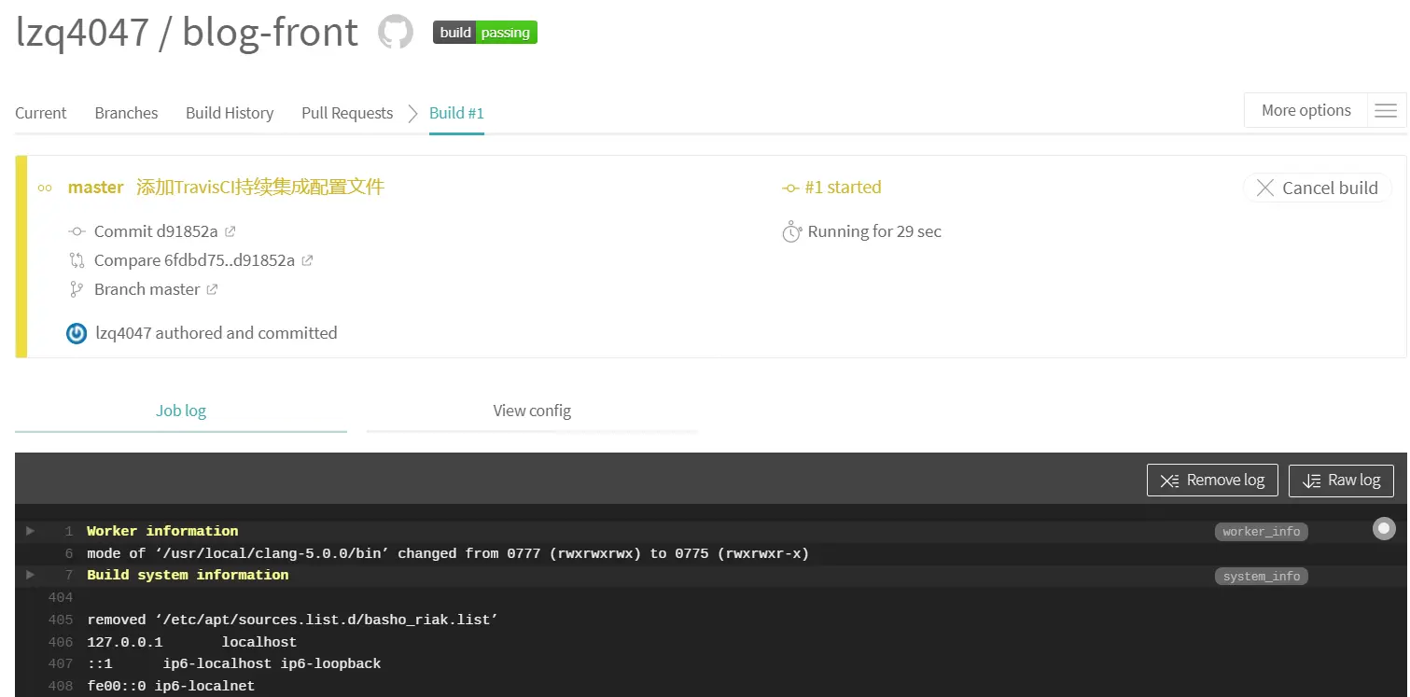The height and width of the screenshot is (697, 1410).
Task: Click lzq4047 authored and committed text
Action: click(x=216, y=333)
